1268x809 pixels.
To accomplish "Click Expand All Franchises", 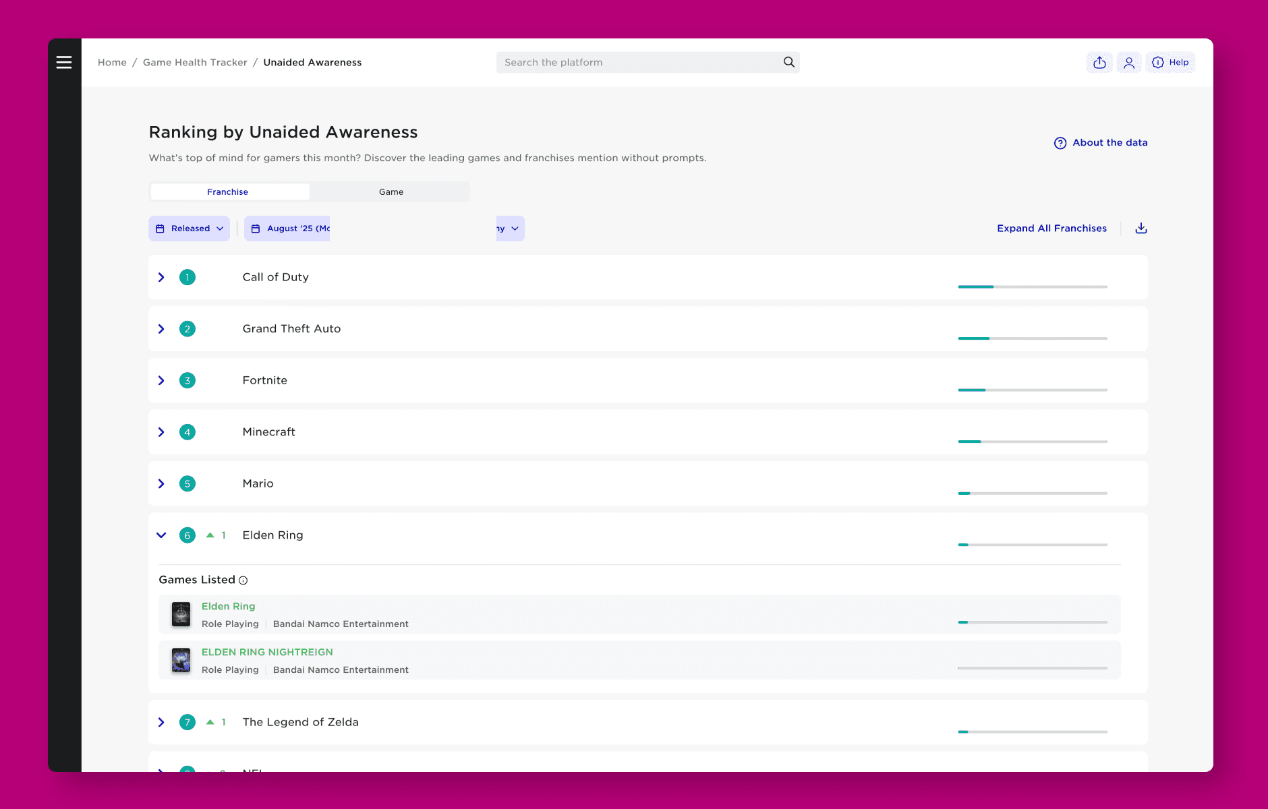I will coord(1051,228).
